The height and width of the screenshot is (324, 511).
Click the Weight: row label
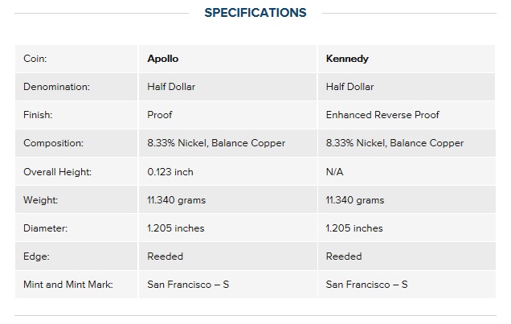40,200
